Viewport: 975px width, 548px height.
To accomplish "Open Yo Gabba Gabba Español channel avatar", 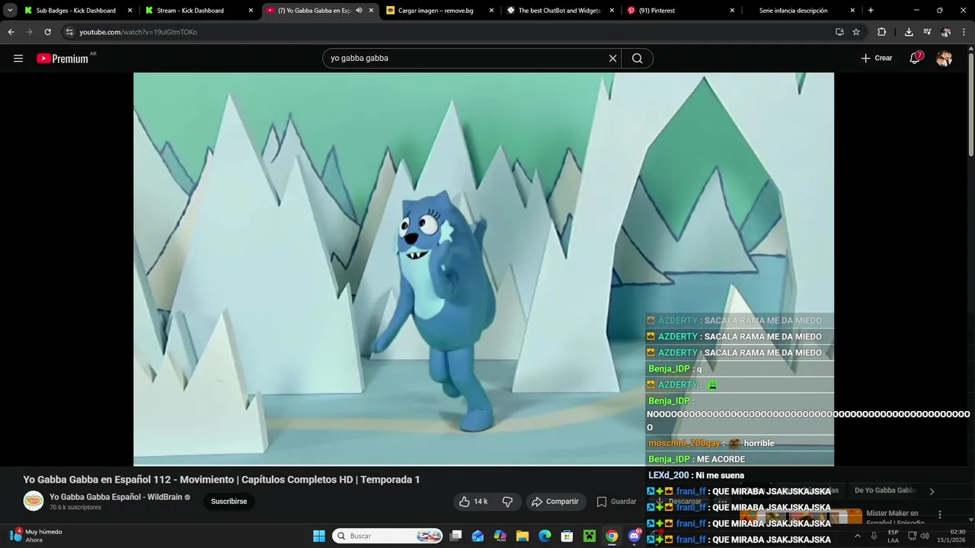I will coord(34,501).
